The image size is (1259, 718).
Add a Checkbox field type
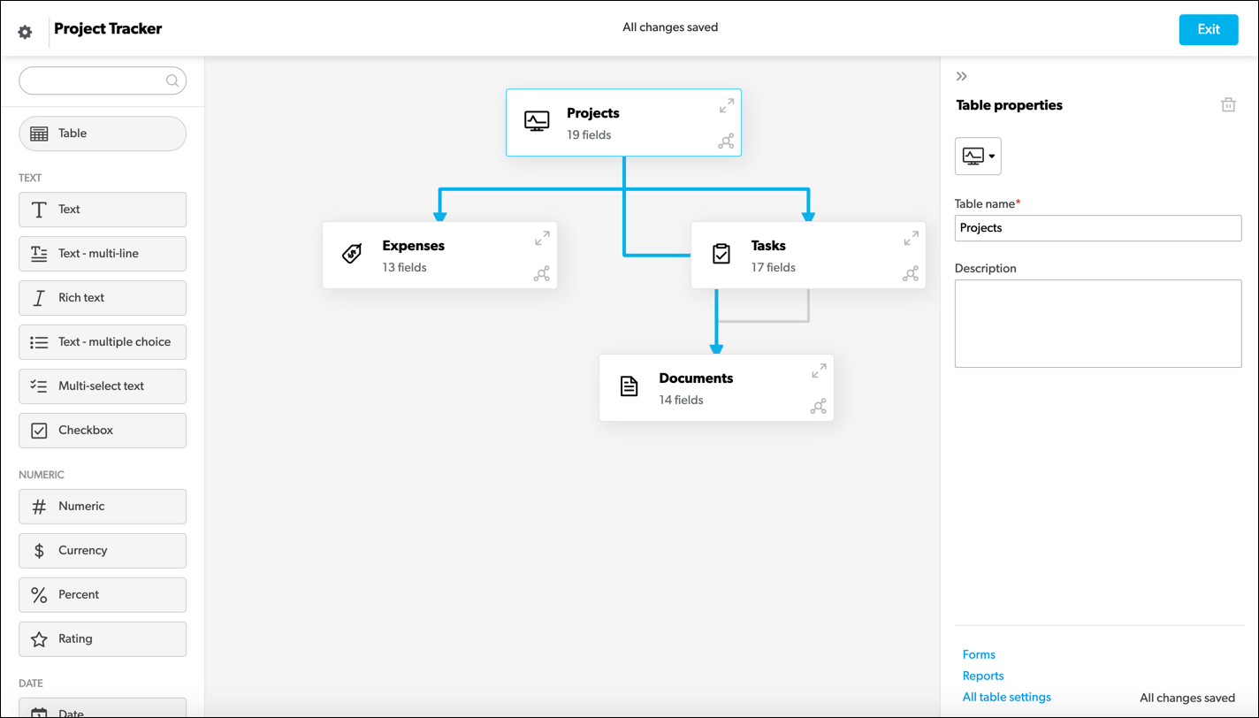[103, 431]
